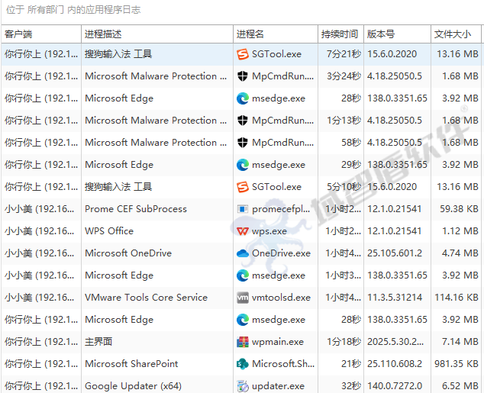Select the duration cell 5分10秒
484x393 pixels.
(x=344, y=187)
